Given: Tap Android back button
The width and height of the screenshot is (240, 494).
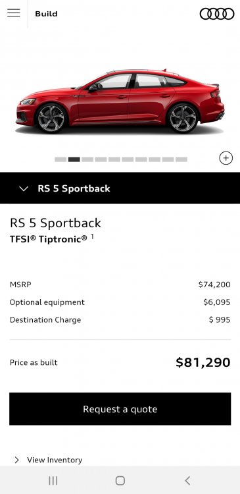Looking at the screenshot, I should pos(187,480).
